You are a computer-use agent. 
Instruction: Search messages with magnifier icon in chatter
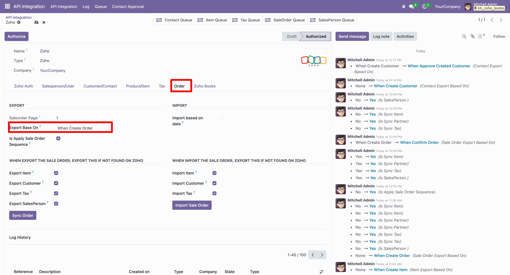(464, 36)
